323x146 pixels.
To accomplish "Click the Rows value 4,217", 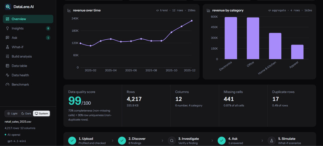I will [x=134, y=99].
